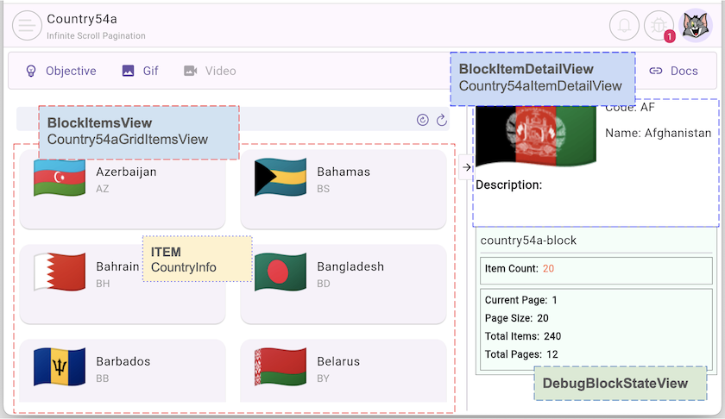Open the bug report debug icon
The image size is (725, 419).
(x=659, y=26)
